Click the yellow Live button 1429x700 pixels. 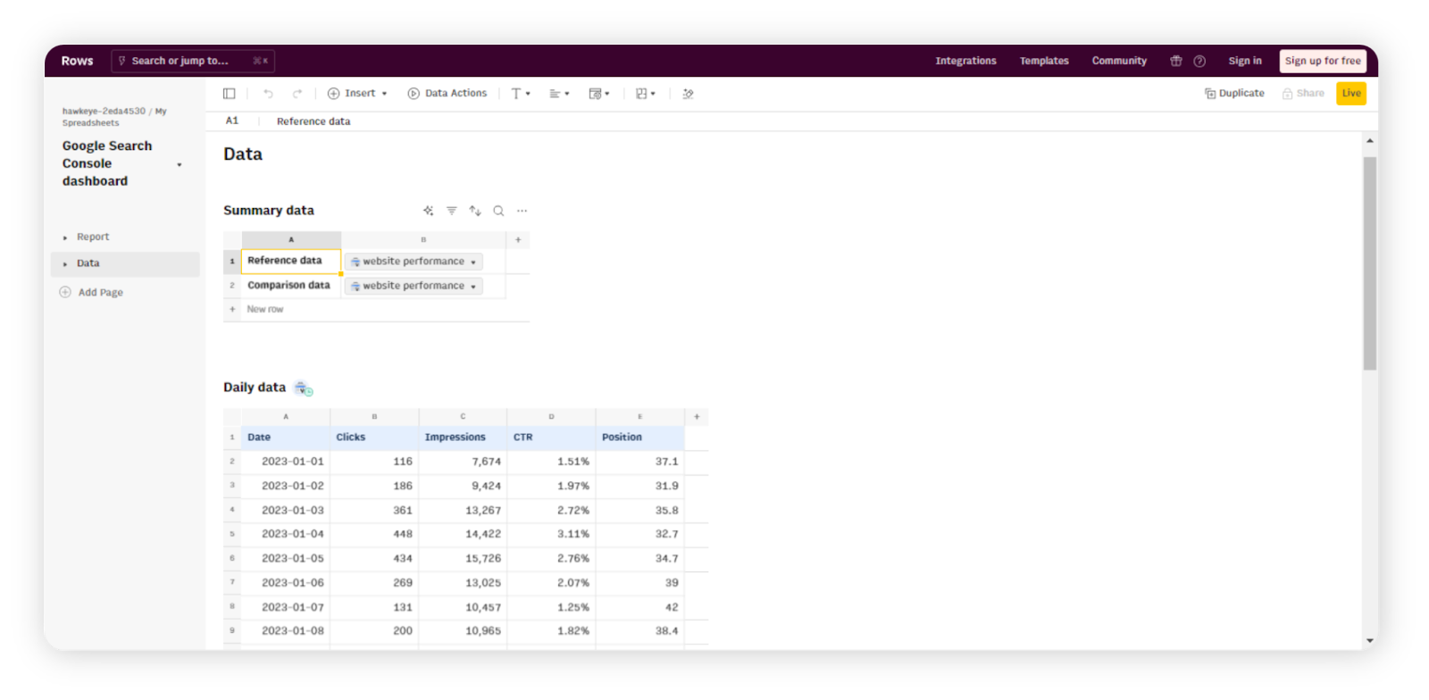[1351, 94]
